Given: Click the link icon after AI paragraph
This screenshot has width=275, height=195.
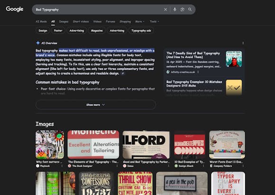Looking at the screenshot, I should [x=123, y=73].
